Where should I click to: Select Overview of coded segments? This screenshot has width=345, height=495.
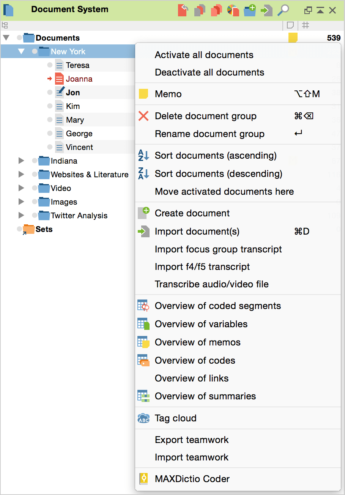click(217, 306)
